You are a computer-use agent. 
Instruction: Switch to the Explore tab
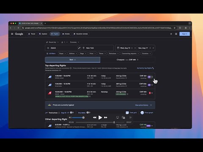43,34
